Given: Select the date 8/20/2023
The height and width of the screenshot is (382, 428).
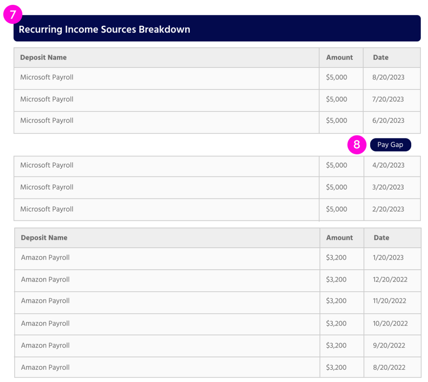Looking at the screenshot, I should [x=388, y=78].
